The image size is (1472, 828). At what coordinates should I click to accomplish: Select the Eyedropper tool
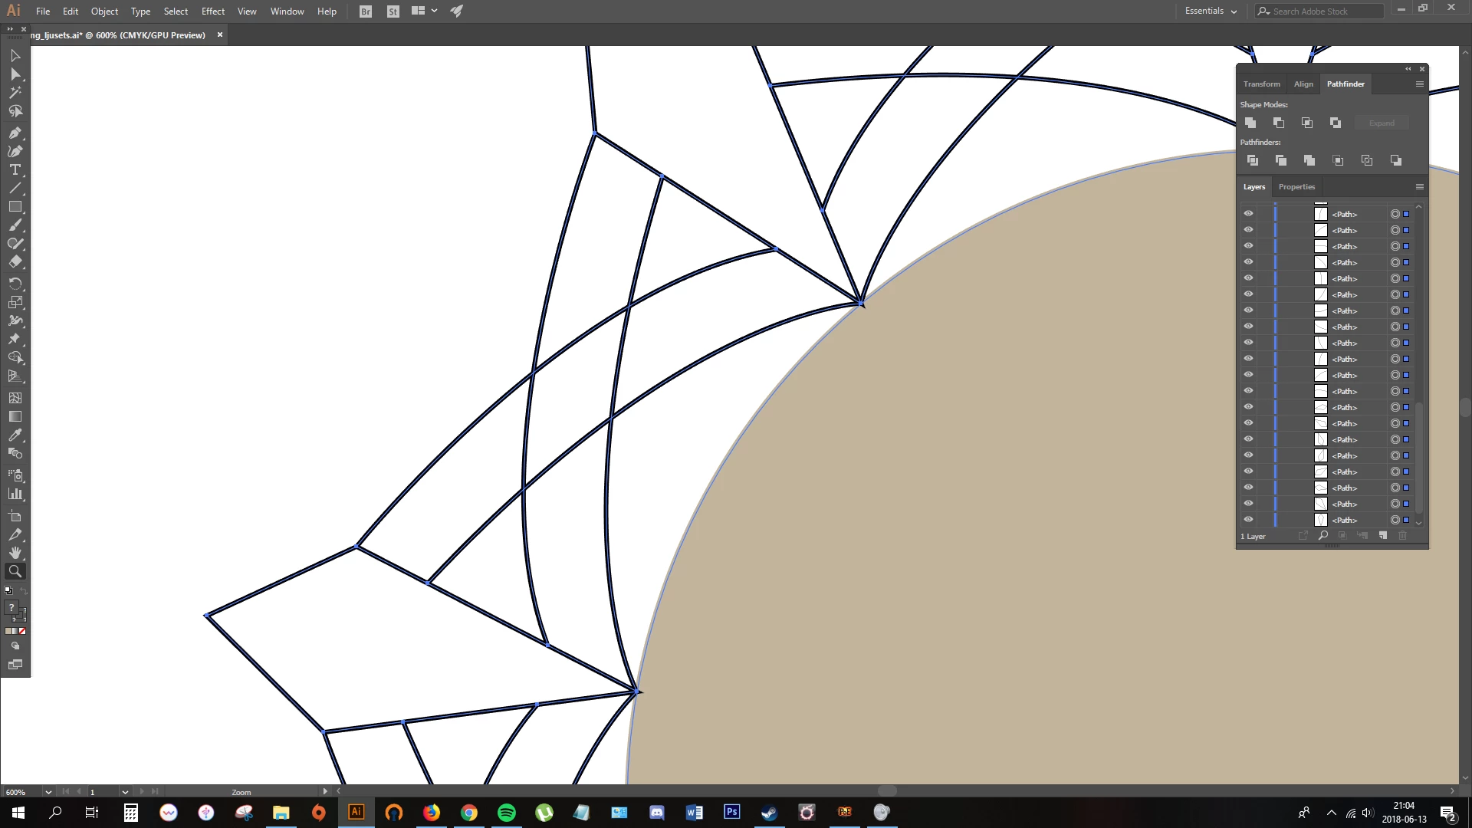(15, 435)
